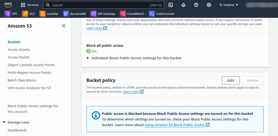The height and width of the screenshot is (136, 278).
Task: Click the DynamoDB service icon
Action: click(x=66, y=14)
